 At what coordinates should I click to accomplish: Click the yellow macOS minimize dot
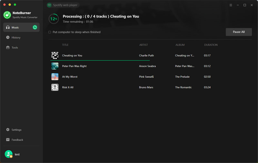[x=10, y=5]
